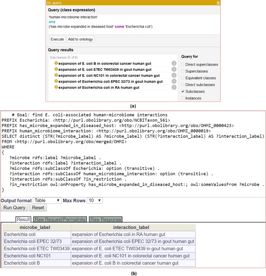Click class icon beside E. coli B expansion

click(x=56, y=63)
